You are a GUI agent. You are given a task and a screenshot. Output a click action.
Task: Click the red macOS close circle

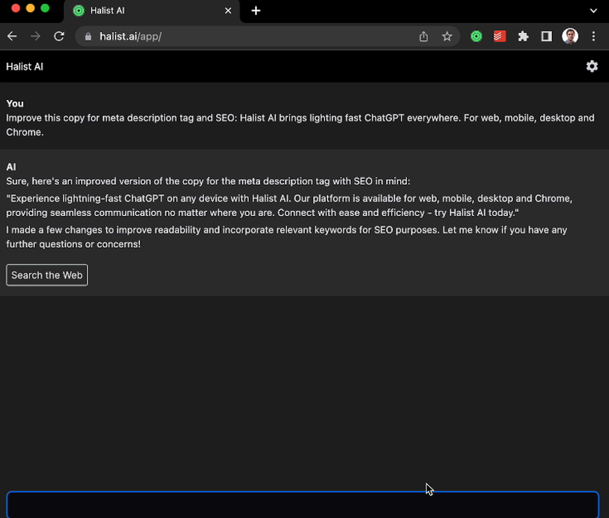[x=16, y=9]
